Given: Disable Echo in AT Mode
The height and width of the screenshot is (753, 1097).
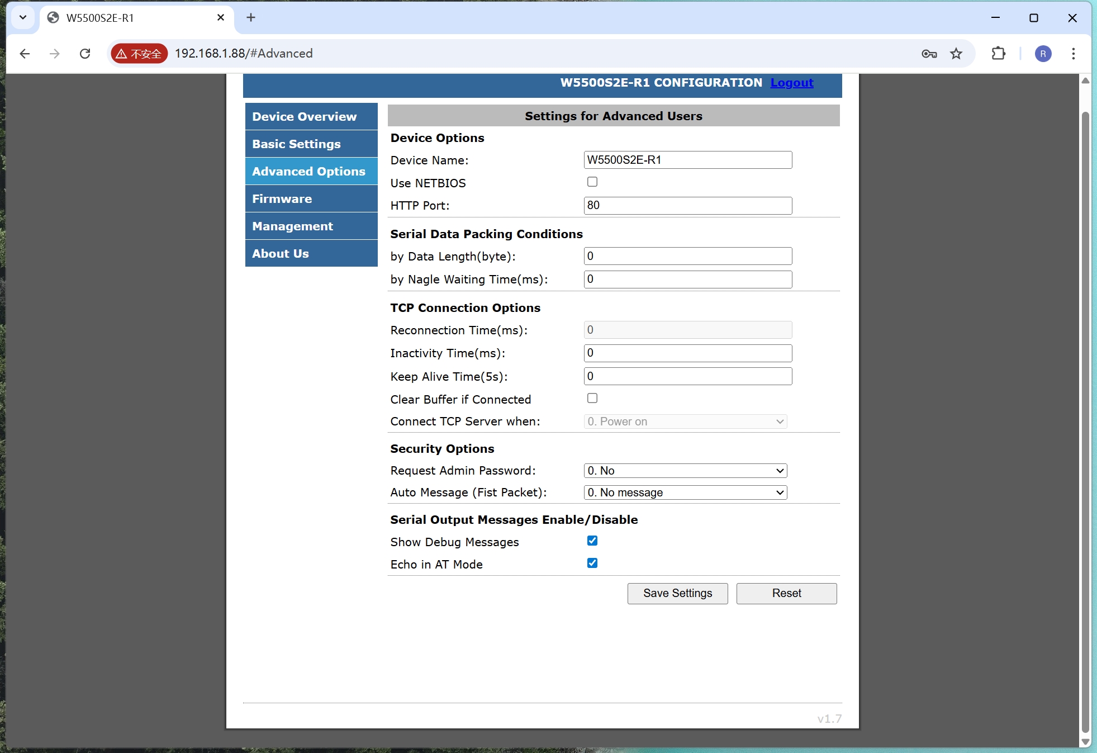Looking at the screenshot, I should coord(592,563).
